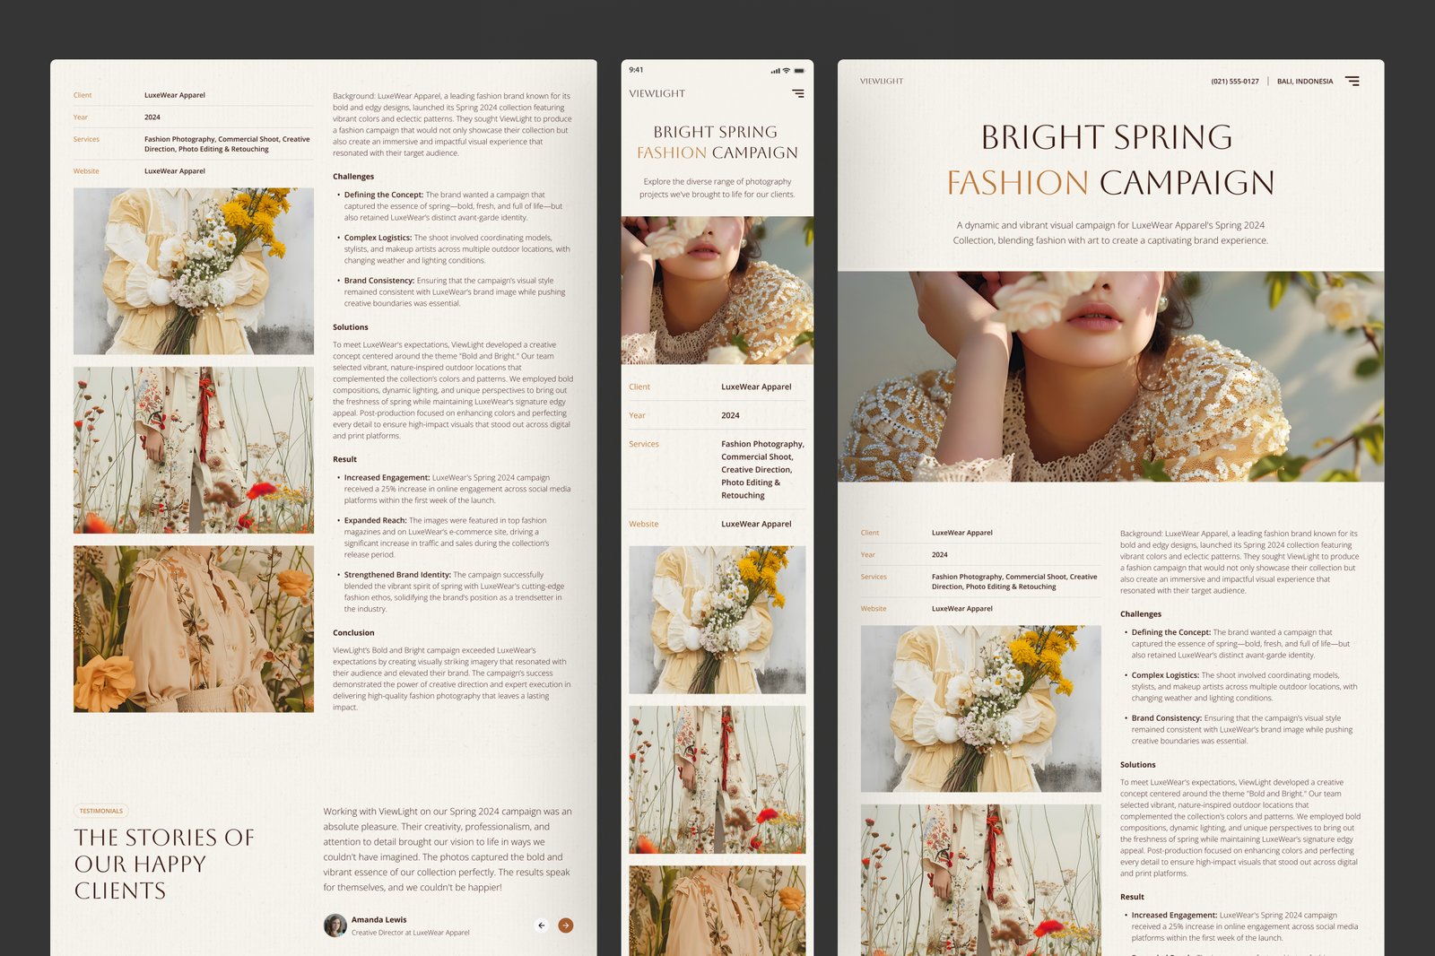This screenshot has width=1435, height=956.
Task: Click the mobile hero image of the woman
Action: pos(717,290)
